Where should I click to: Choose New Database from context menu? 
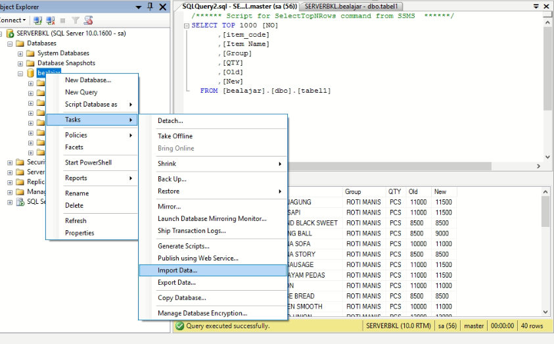pos(92,80)
